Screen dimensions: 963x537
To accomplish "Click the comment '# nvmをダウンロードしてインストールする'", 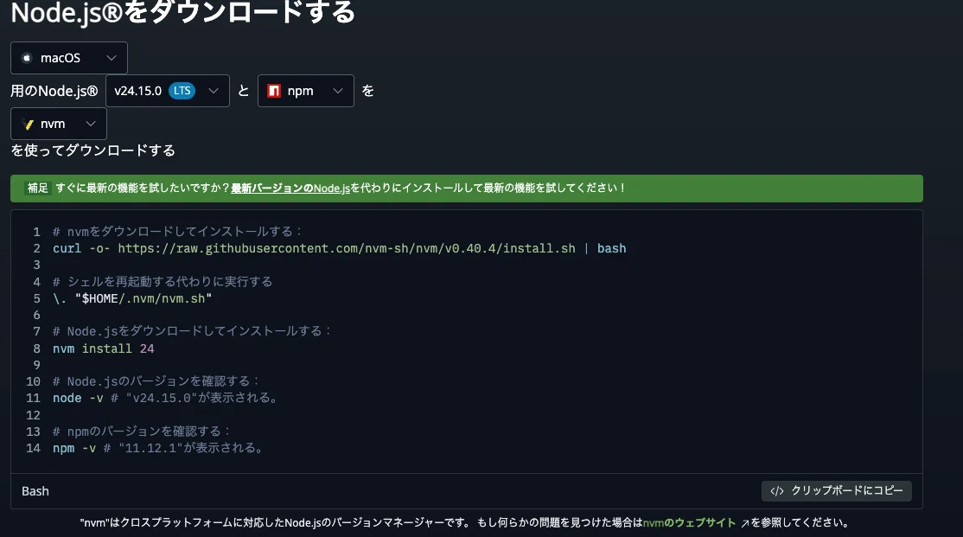I will 177,232.
